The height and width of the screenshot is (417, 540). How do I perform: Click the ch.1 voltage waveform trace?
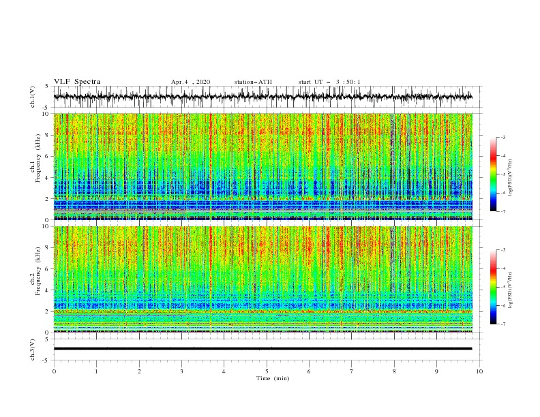click(x=262, y=97)
